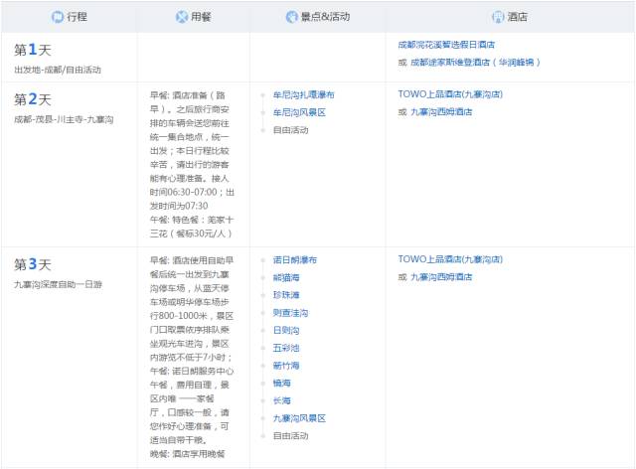This screenshot has width=636, height=469.
Task: Click the 用餐 dining header icon
Action: coord(181,17)
